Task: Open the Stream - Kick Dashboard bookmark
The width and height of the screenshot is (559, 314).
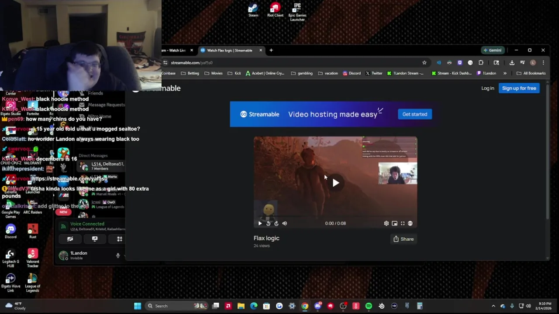Action: click(452, 73)
